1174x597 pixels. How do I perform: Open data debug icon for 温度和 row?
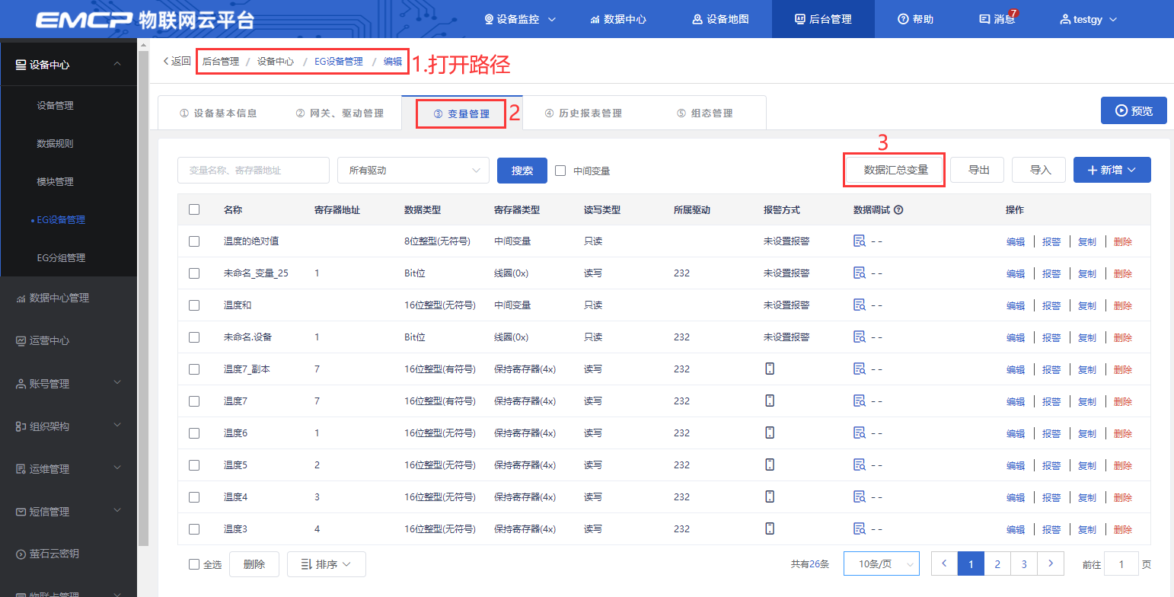coord(860,305)
